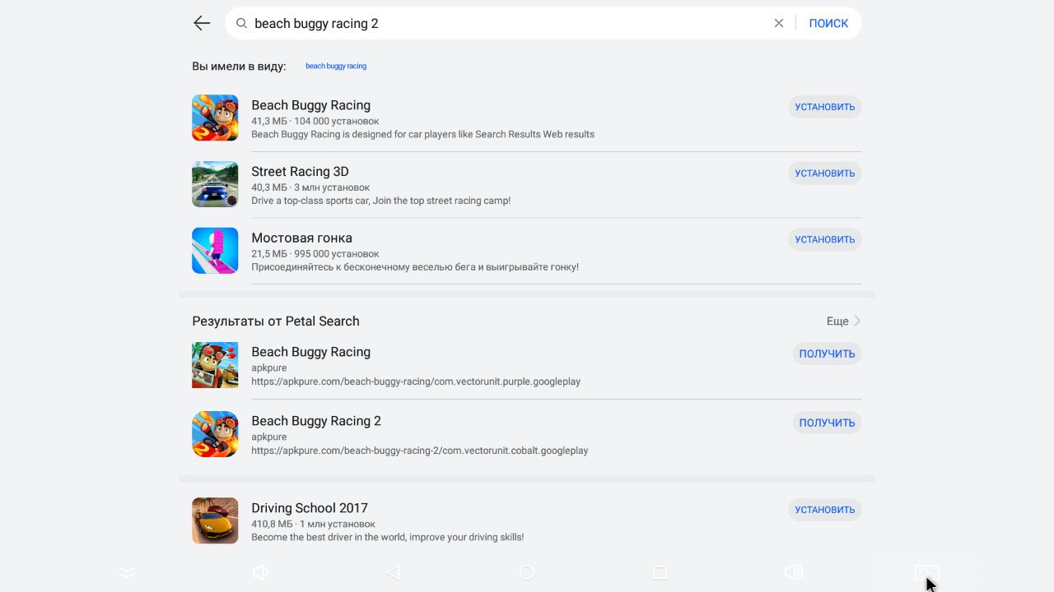This screenshot has height=592, width=1054.
Task: Tap the ПОИСК search button
Action: [x=828, y=23]
